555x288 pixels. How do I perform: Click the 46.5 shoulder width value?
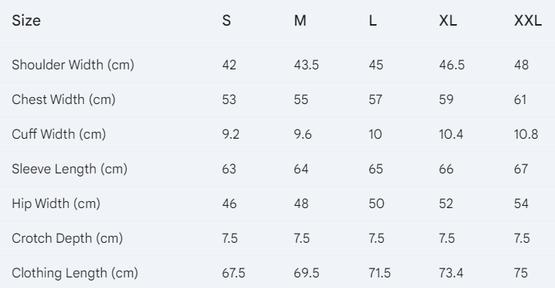(452, 65)
